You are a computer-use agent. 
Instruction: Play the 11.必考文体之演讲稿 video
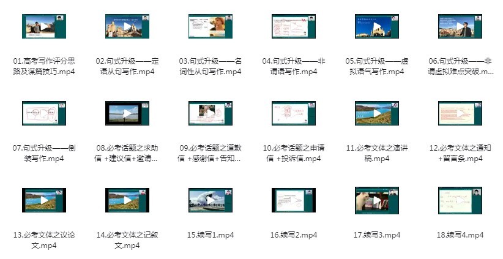[x=377, y=113]
